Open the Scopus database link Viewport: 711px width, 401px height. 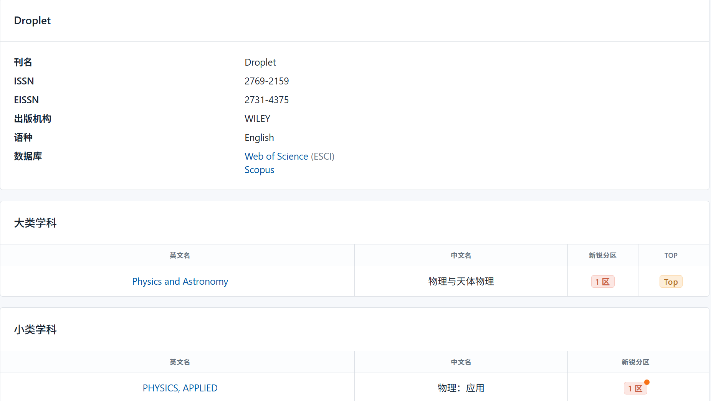[x=259, y=170]
